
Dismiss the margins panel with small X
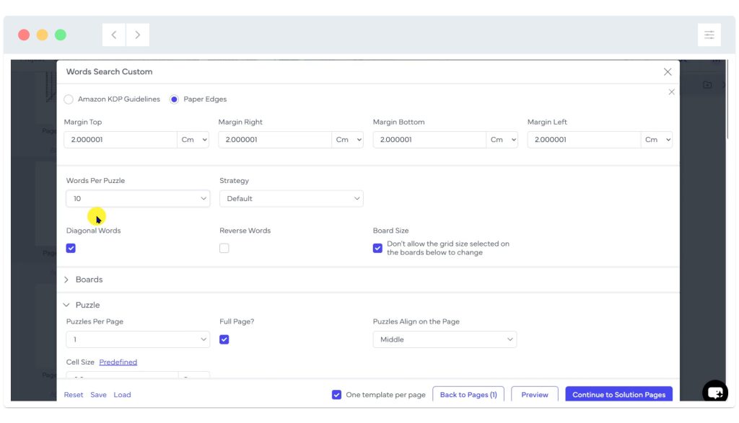tap(672, 92)
